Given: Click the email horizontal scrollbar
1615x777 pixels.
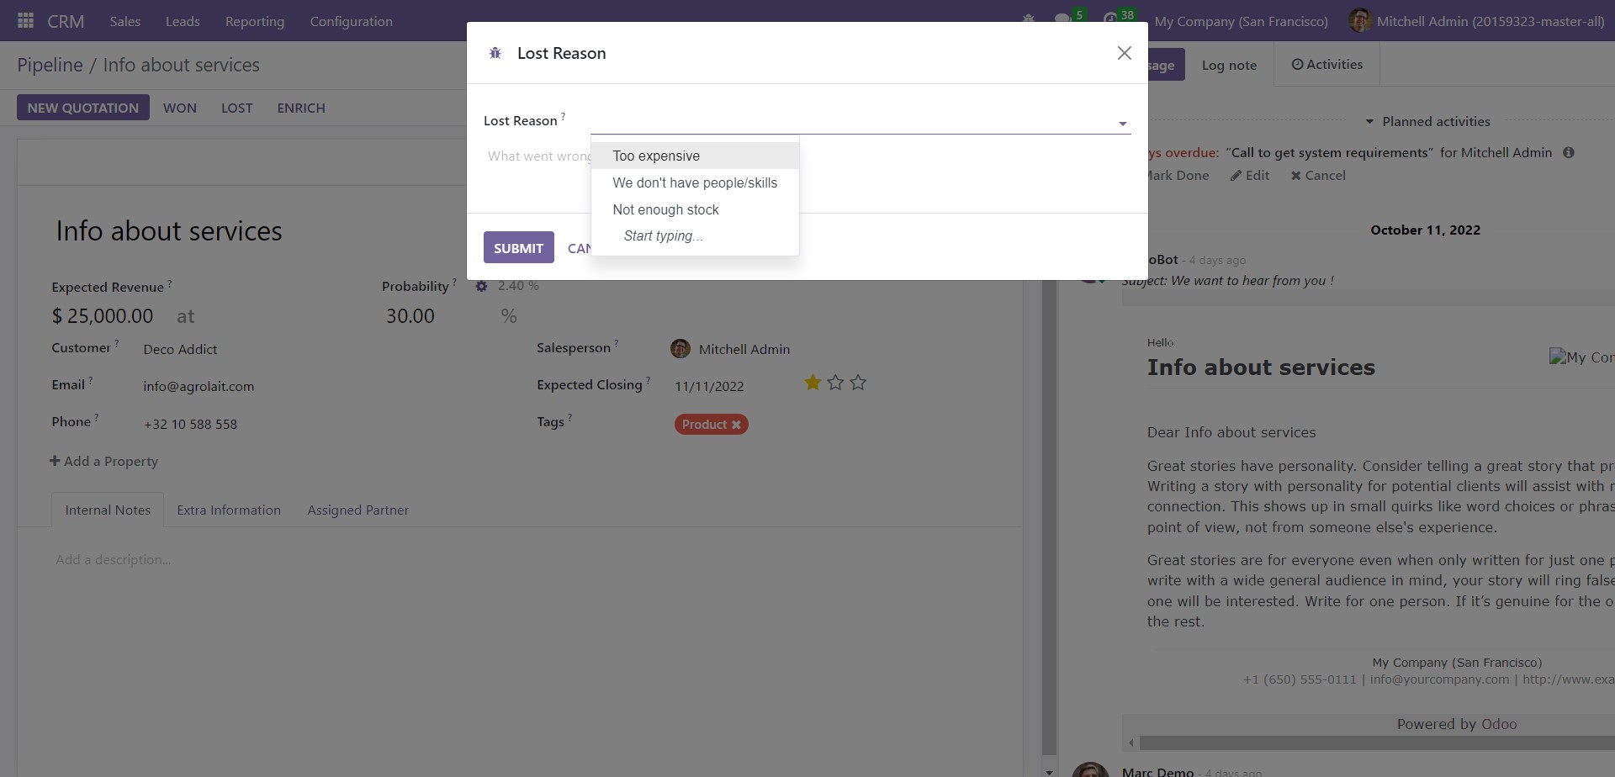Looking at the screenshot, I should (1377, 743).
